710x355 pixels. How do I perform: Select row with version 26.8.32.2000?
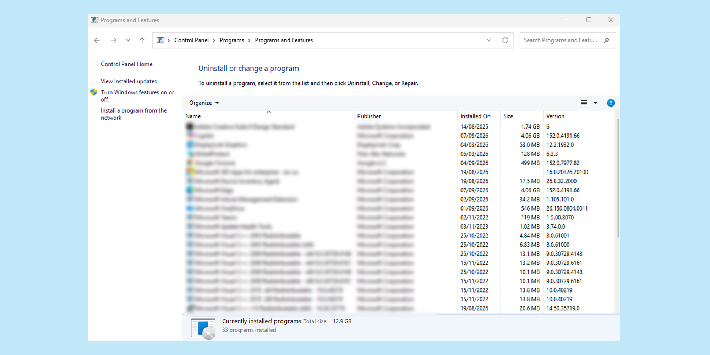click(398, 181)
